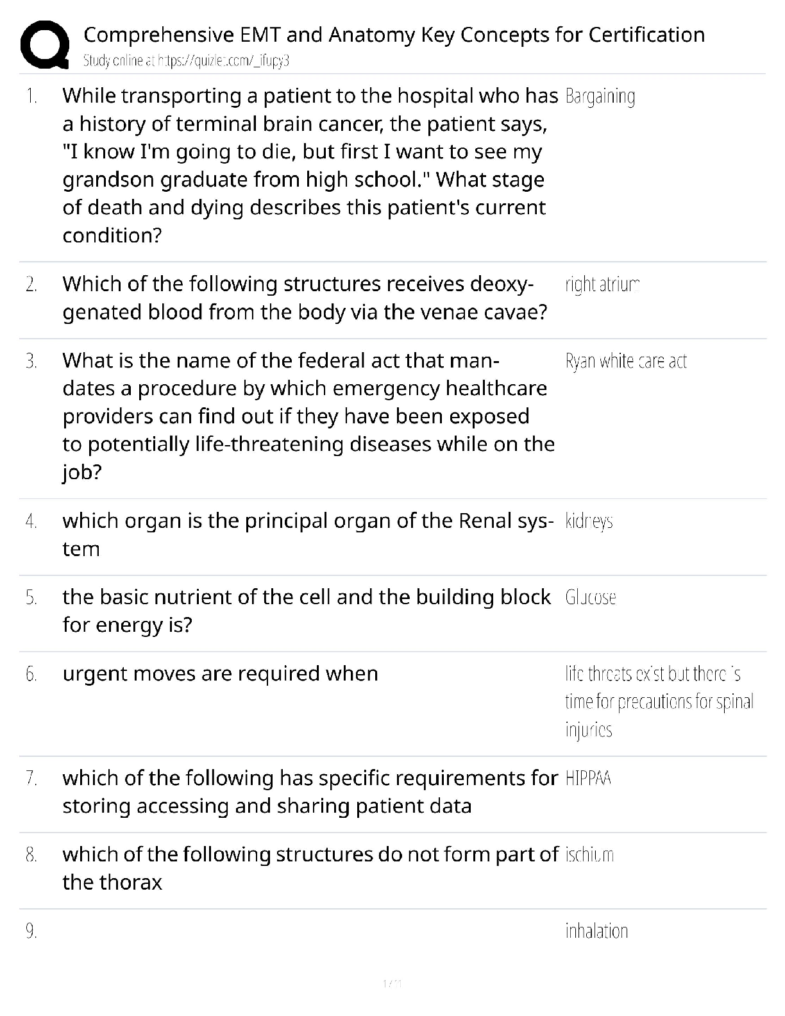Click the page number at the bottom
The width and height of the screenshot is (785, 1016).
click(391, 983)
